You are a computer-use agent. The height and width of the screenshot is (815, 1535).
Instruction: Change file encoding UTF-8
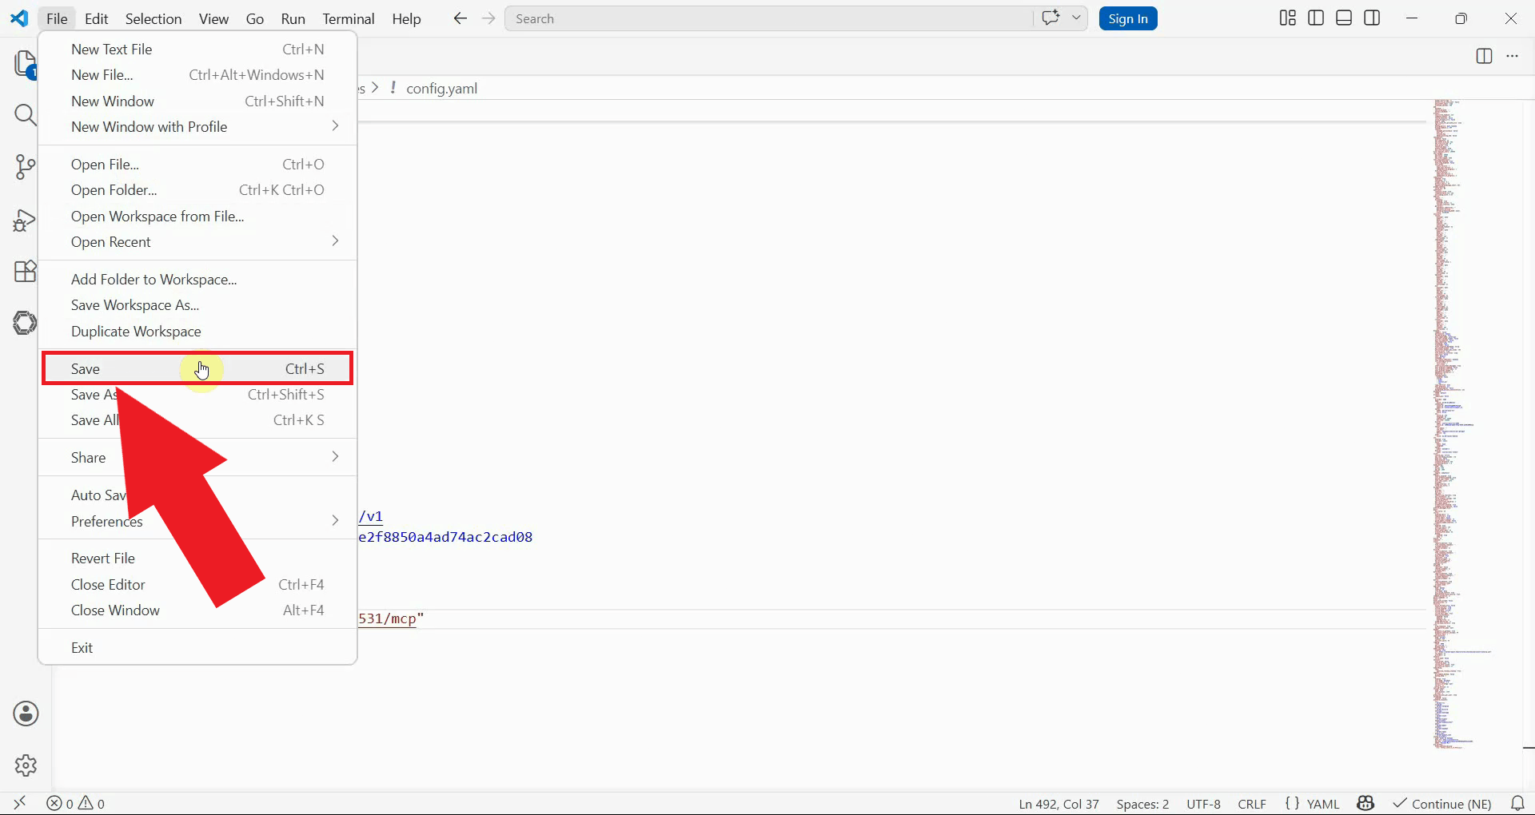(x=1203, y=804)
